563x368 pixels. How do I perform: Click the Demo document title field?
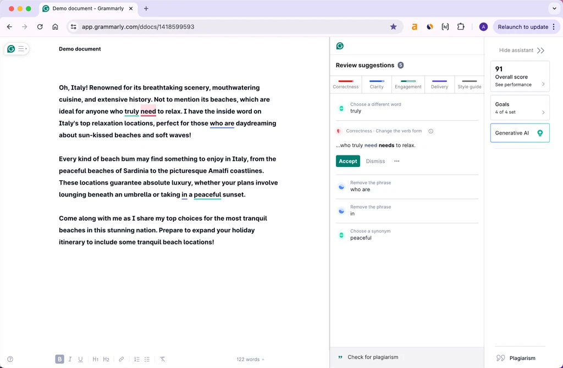click(80, 49)
